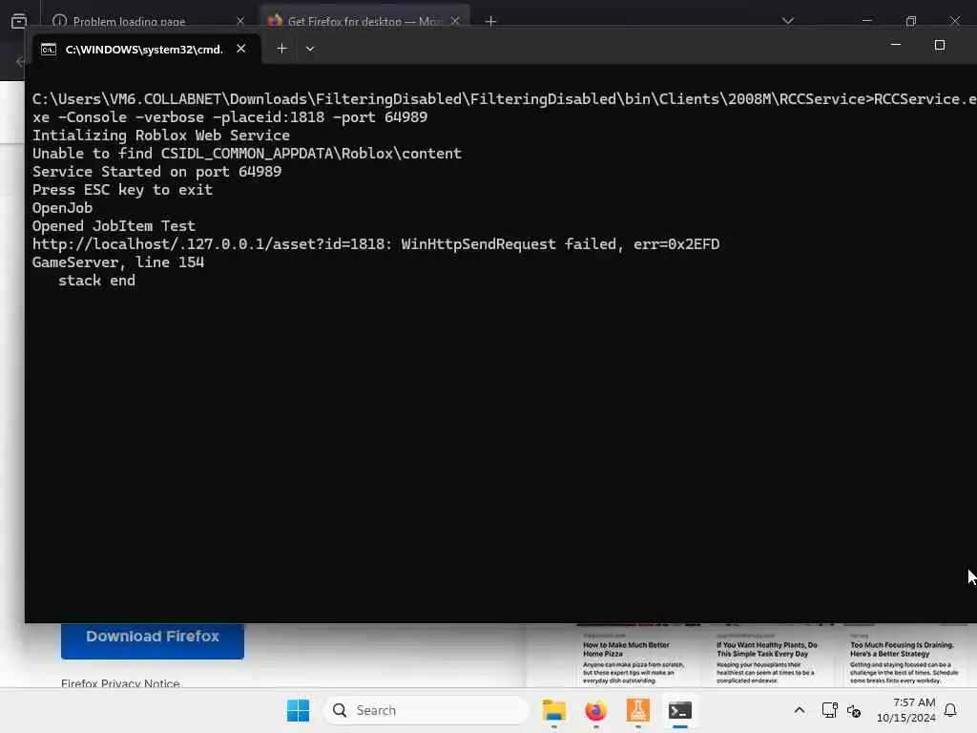Open a new terminal tab
Viewport: 977px width, 733px height.
(x=281, y=48)
